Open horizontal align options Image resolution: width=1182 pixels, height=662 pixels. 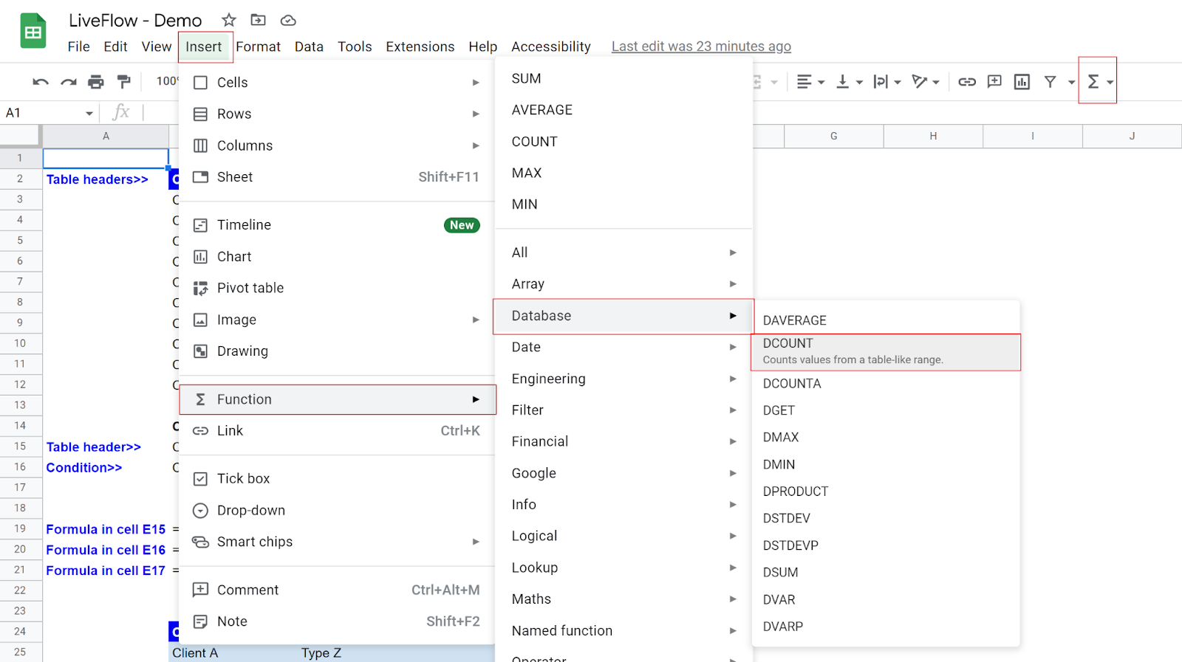(x=810, y=82)
